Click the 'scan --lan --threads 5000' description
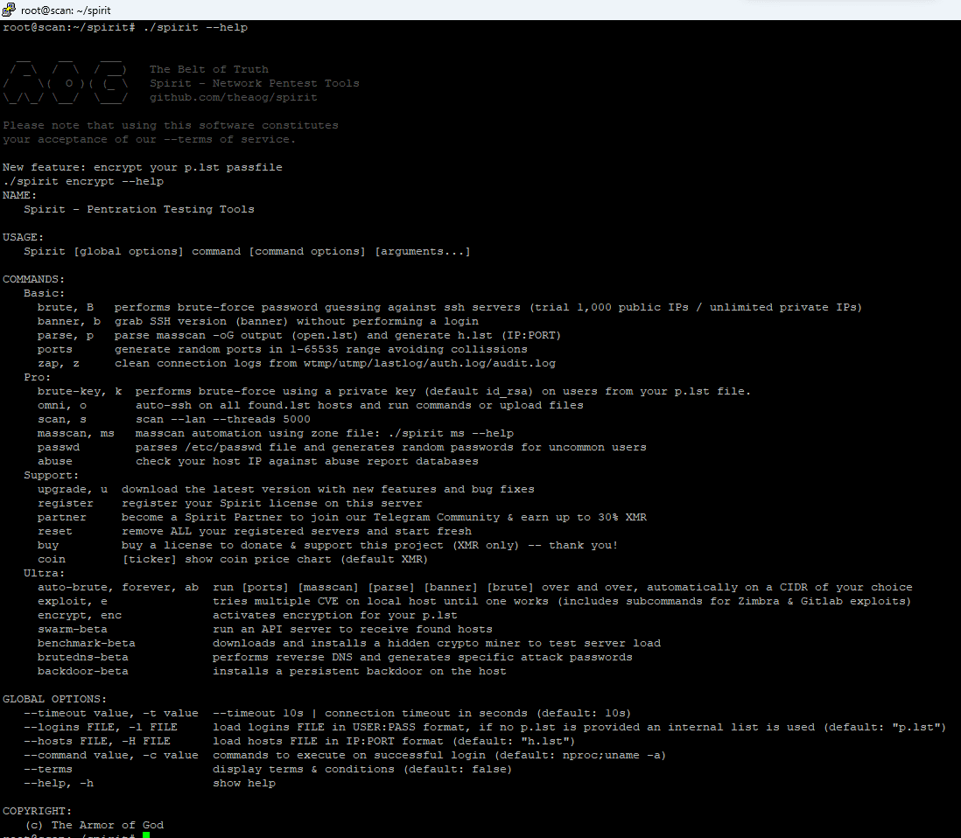The width and height of the screenshot is (961, 838). point(223,419)
